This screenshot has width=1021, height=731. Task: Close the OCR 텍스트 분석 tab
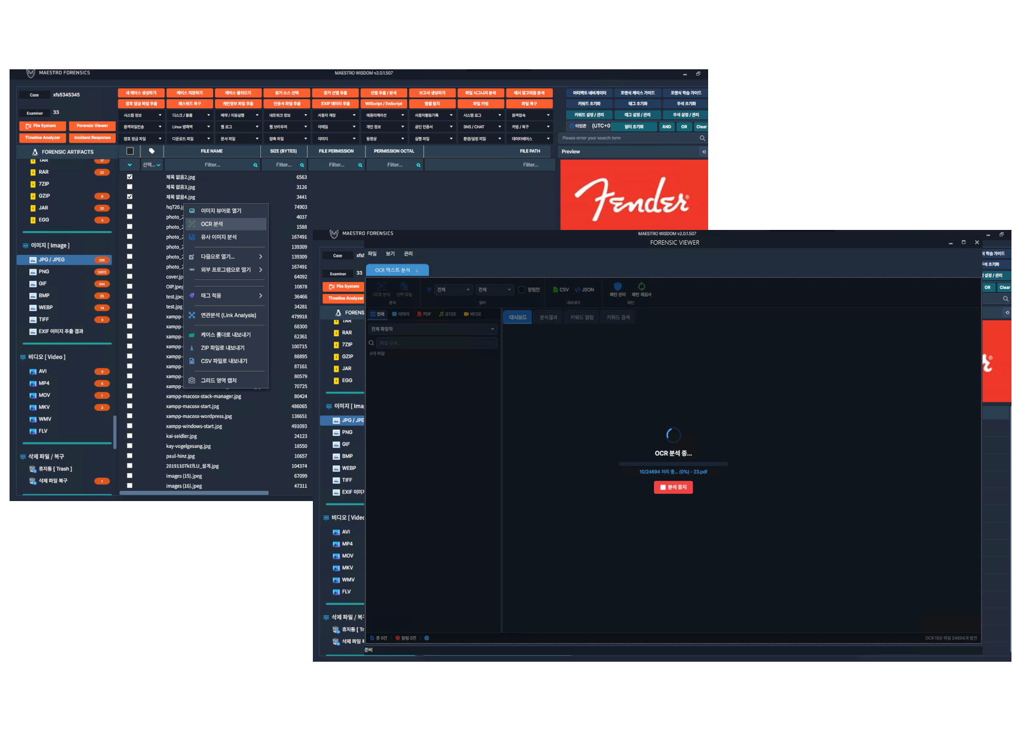[x=417, y=271]
